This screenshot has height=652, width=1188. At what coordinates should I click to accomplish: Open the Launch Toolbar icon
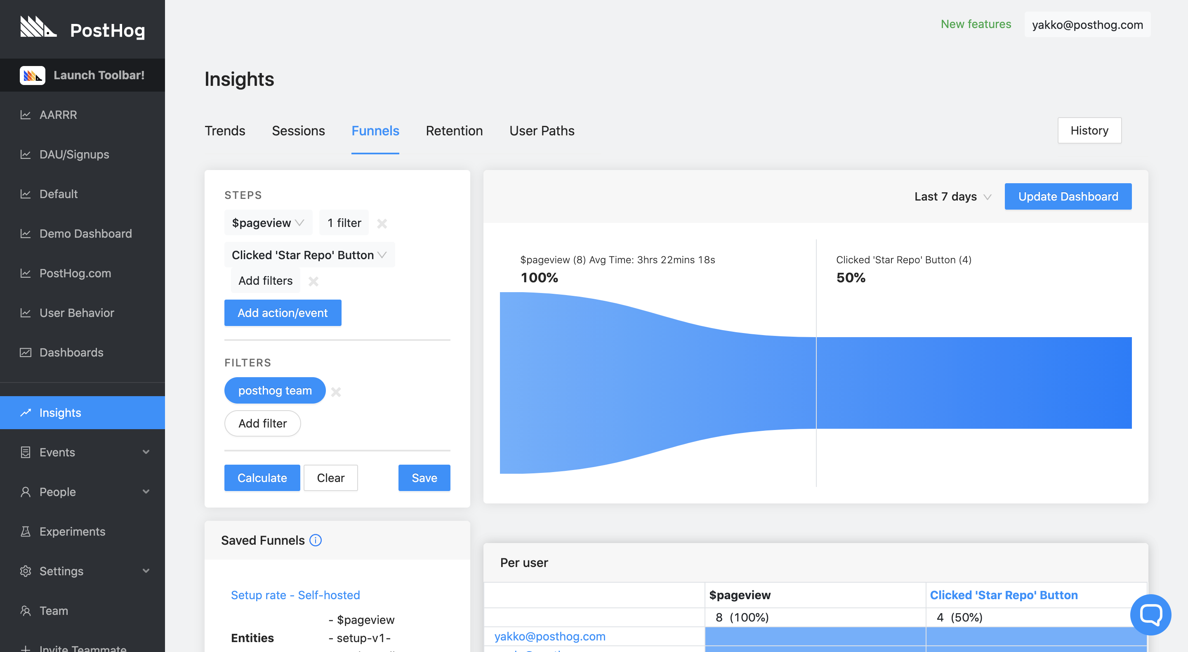click(x=32, y=75)
